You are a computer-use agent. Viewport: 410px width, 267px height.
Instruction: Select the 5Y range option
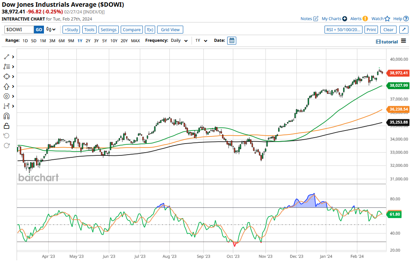coord(104,41)
